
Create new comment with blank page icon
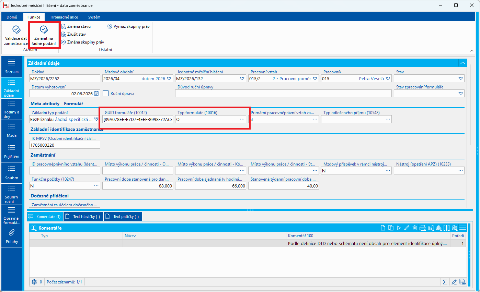[x=383, y=228]
